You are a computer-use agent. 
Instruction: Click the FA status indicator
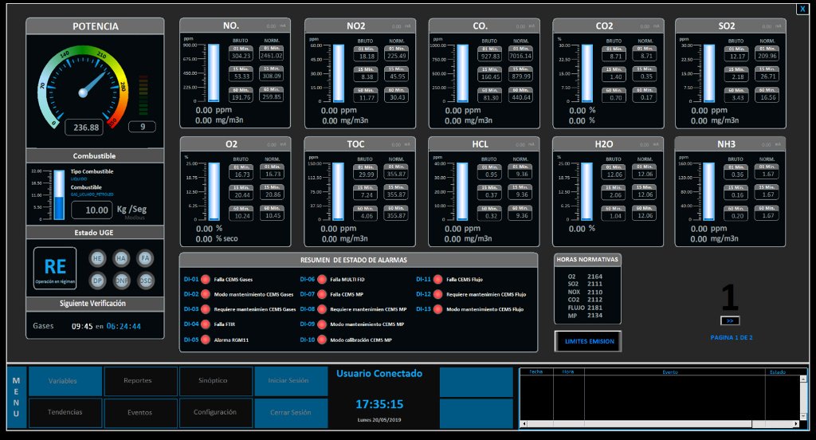click(x=145, y=257)
